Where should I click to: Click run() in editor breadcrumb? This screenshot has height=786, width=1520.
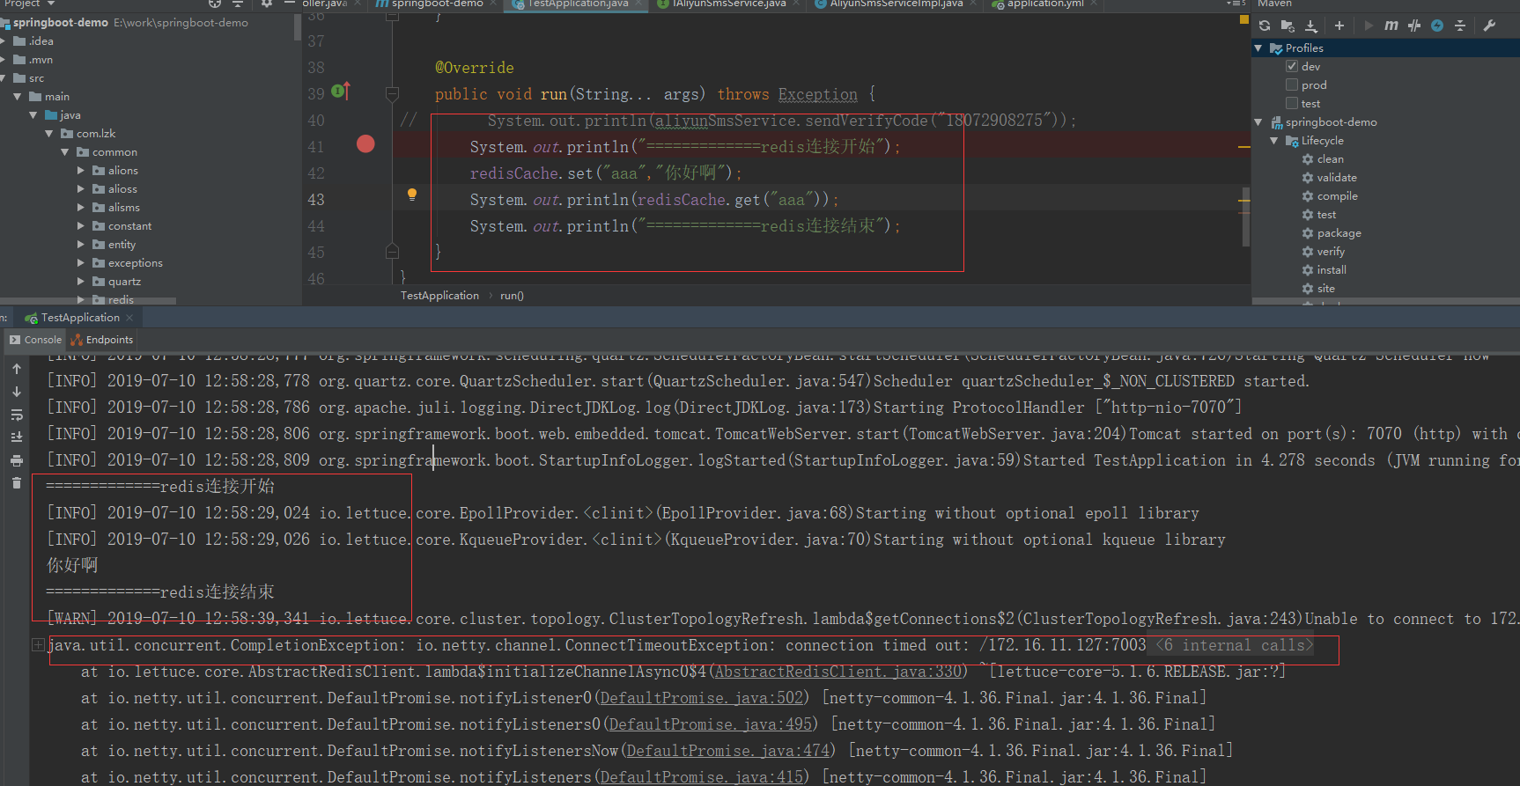tap(512, 296)
